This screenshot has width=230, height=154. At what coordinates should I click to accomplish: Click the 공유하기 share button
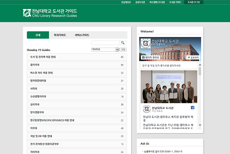193,57
